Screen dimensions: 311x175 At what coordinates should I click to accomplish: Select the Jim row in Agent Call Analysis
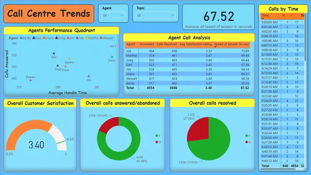tap(188, 69)
